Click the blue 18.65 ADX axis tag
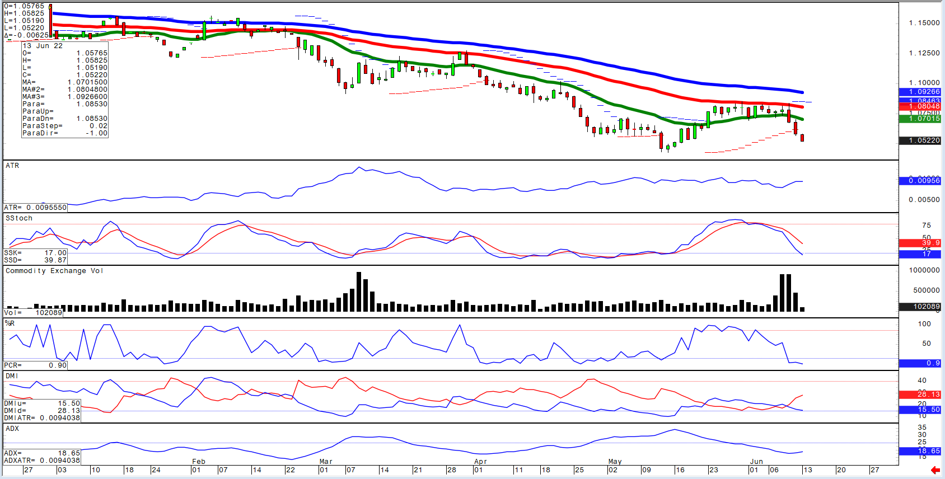 pos(920,451)
